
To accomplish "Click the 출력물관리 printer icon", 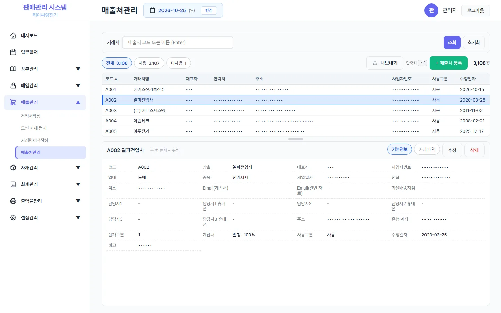I will pyautogui.click(x=13, y=201).
